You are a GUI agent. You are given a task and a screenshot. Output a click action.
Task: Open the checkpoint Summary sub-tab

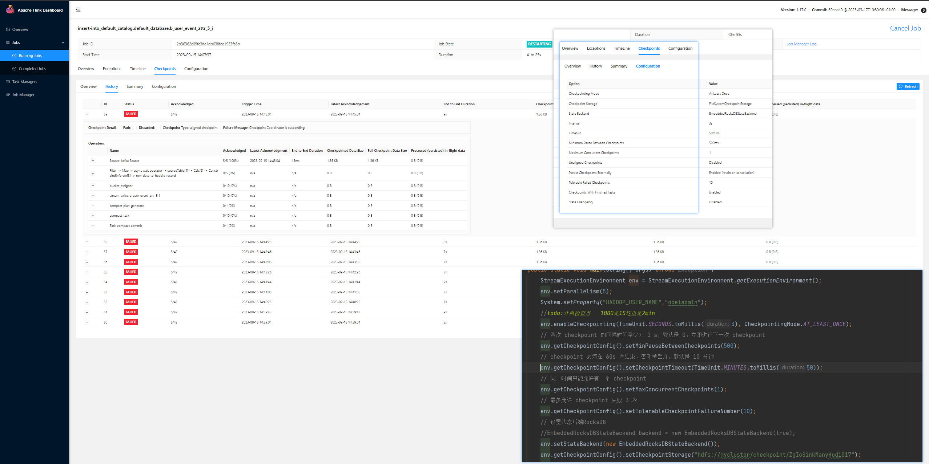point(135,86)
